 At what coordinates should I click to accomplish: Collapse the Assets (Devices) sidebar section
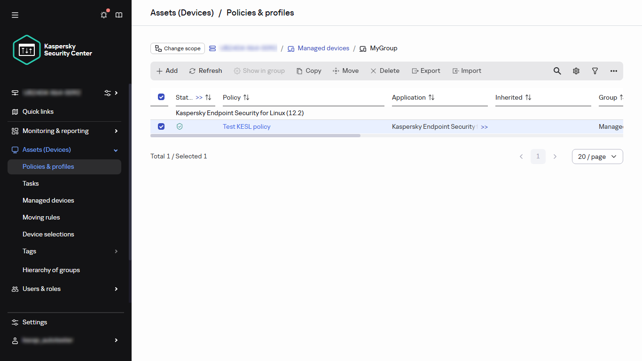pos(115,149)
